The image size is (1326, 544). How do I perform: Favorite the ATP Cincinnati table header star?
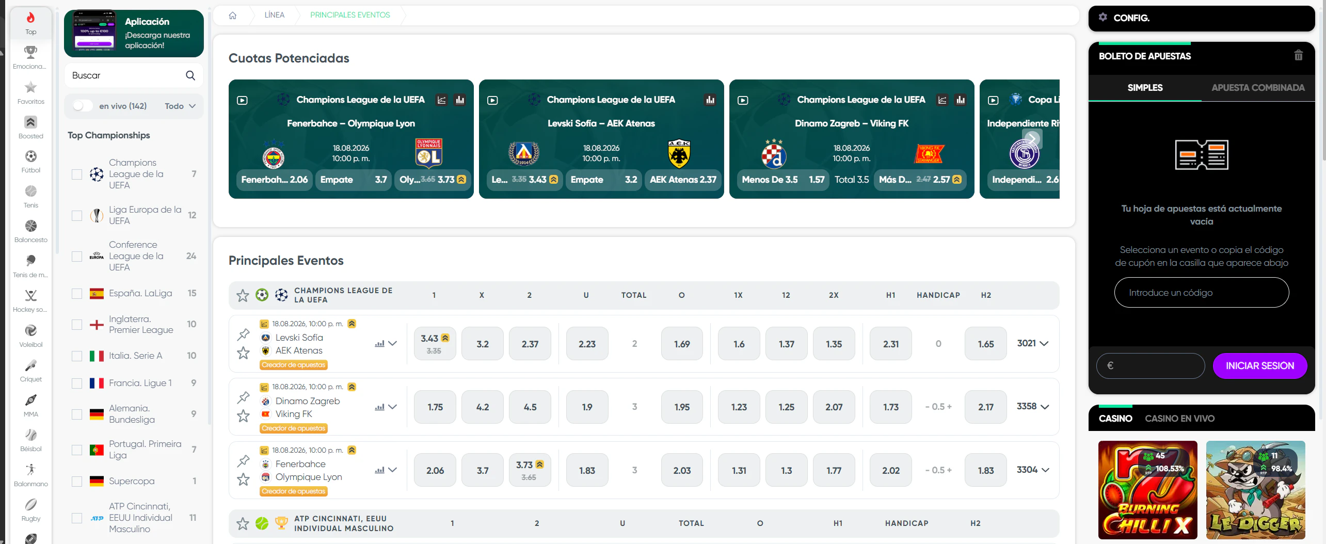click(243, 524)
